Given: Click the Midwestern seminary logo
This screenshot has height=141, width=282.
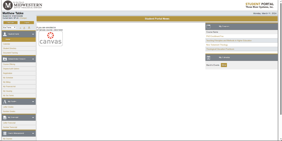Looking at the screenshot, I should click(x=23, y=5).
